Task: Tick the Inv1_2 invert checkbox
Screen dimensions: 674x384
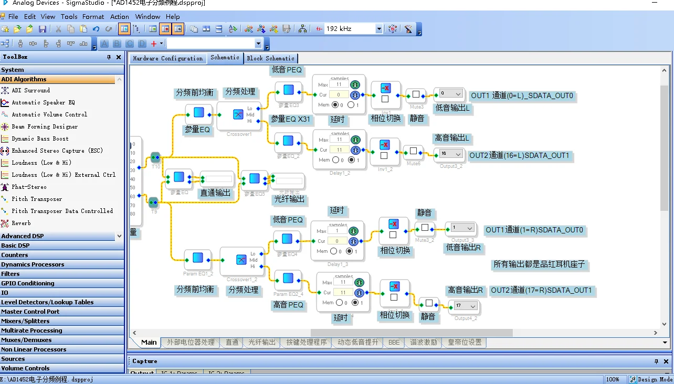Action: (x=384, y=155)
